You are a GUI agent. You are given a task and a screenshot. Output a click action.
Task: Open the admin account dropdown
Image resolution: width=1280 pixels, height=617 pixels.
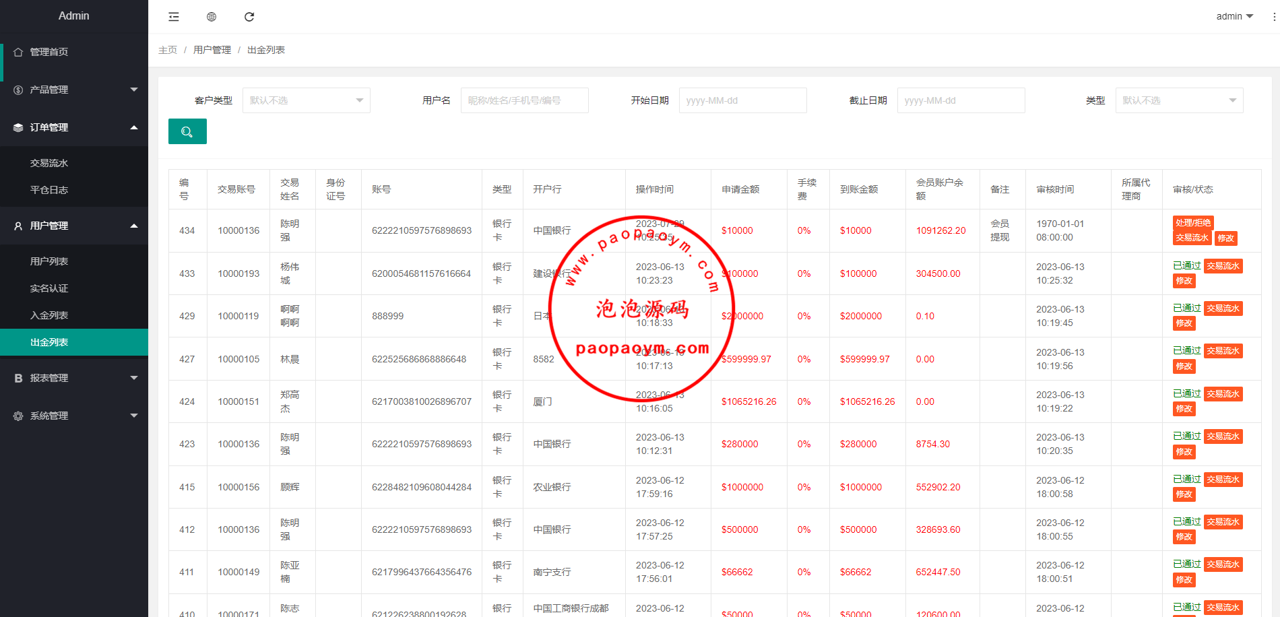1234,16
